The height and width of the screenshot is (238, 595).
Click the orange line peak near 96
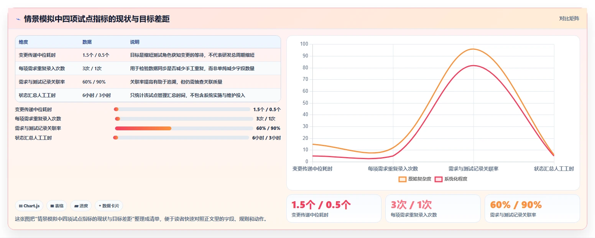click(x=473, y=49)
